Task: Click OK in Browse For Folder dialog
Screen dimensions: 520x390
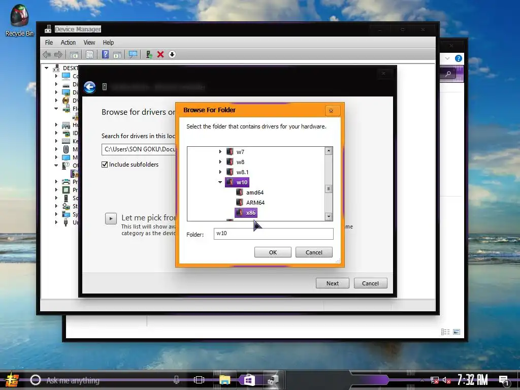Action: point(273,252)
